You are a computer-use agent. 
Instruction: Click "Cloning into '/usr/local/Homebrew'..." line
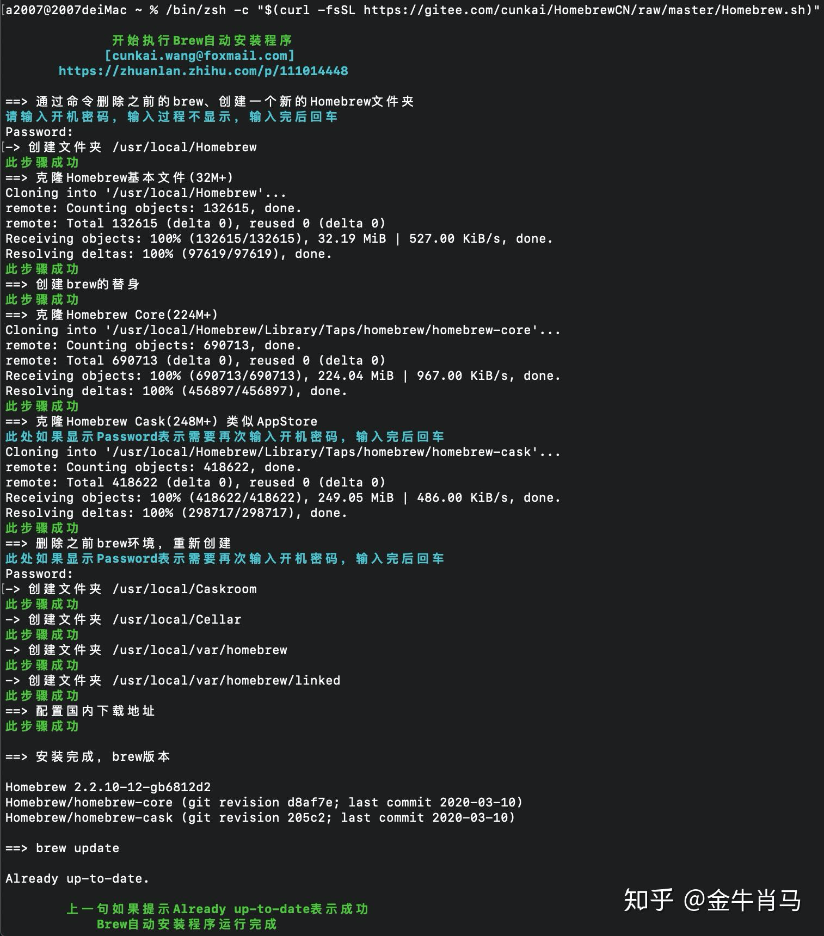coord(145,193)
